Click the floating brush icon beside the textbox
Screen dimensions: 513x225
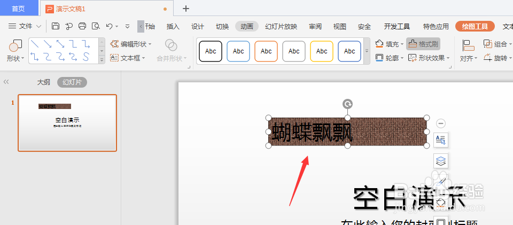coord(441,182)
